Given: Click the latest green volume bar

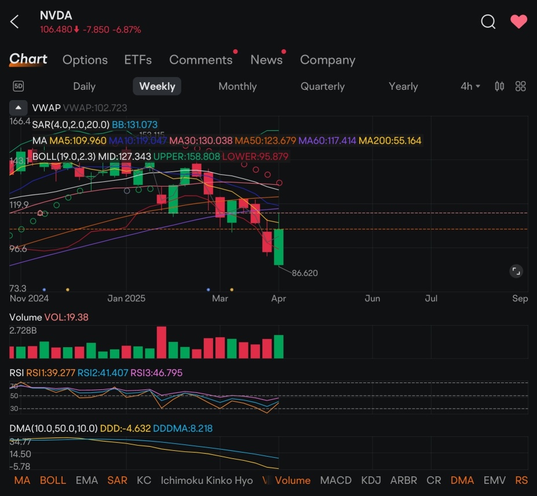Looking at the screenshot, I should (279, 347).
